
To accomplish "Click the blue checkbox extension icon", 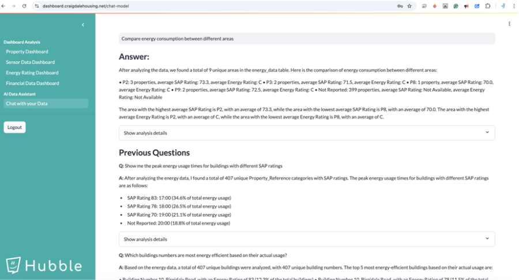I will pos(477,6).
